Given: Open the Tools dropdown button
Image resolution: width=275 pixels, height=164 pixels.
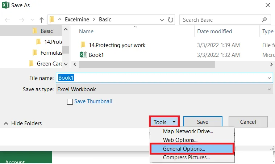Looking at the screenshot, I should click(x=164, y=122).
